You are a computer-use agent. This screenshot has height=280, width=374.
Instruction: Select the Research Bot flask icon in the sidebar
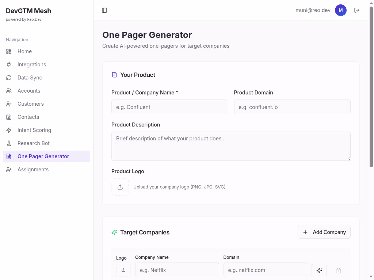click(x=8, y=143)
